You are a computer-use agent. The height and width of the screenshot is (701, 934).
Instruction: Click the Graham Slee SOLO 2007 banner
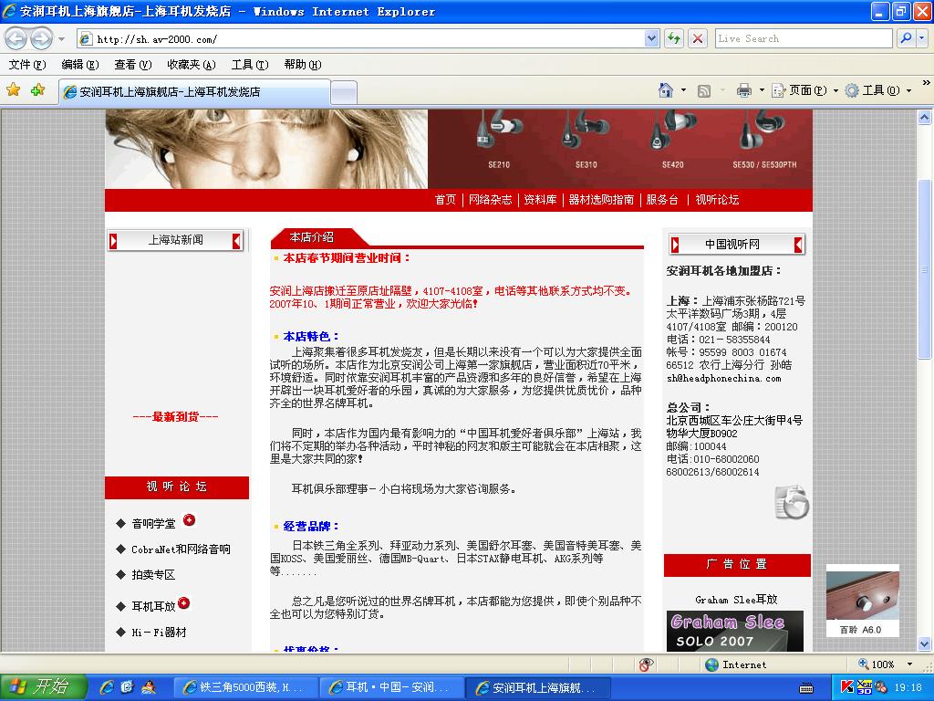[735, 631]
